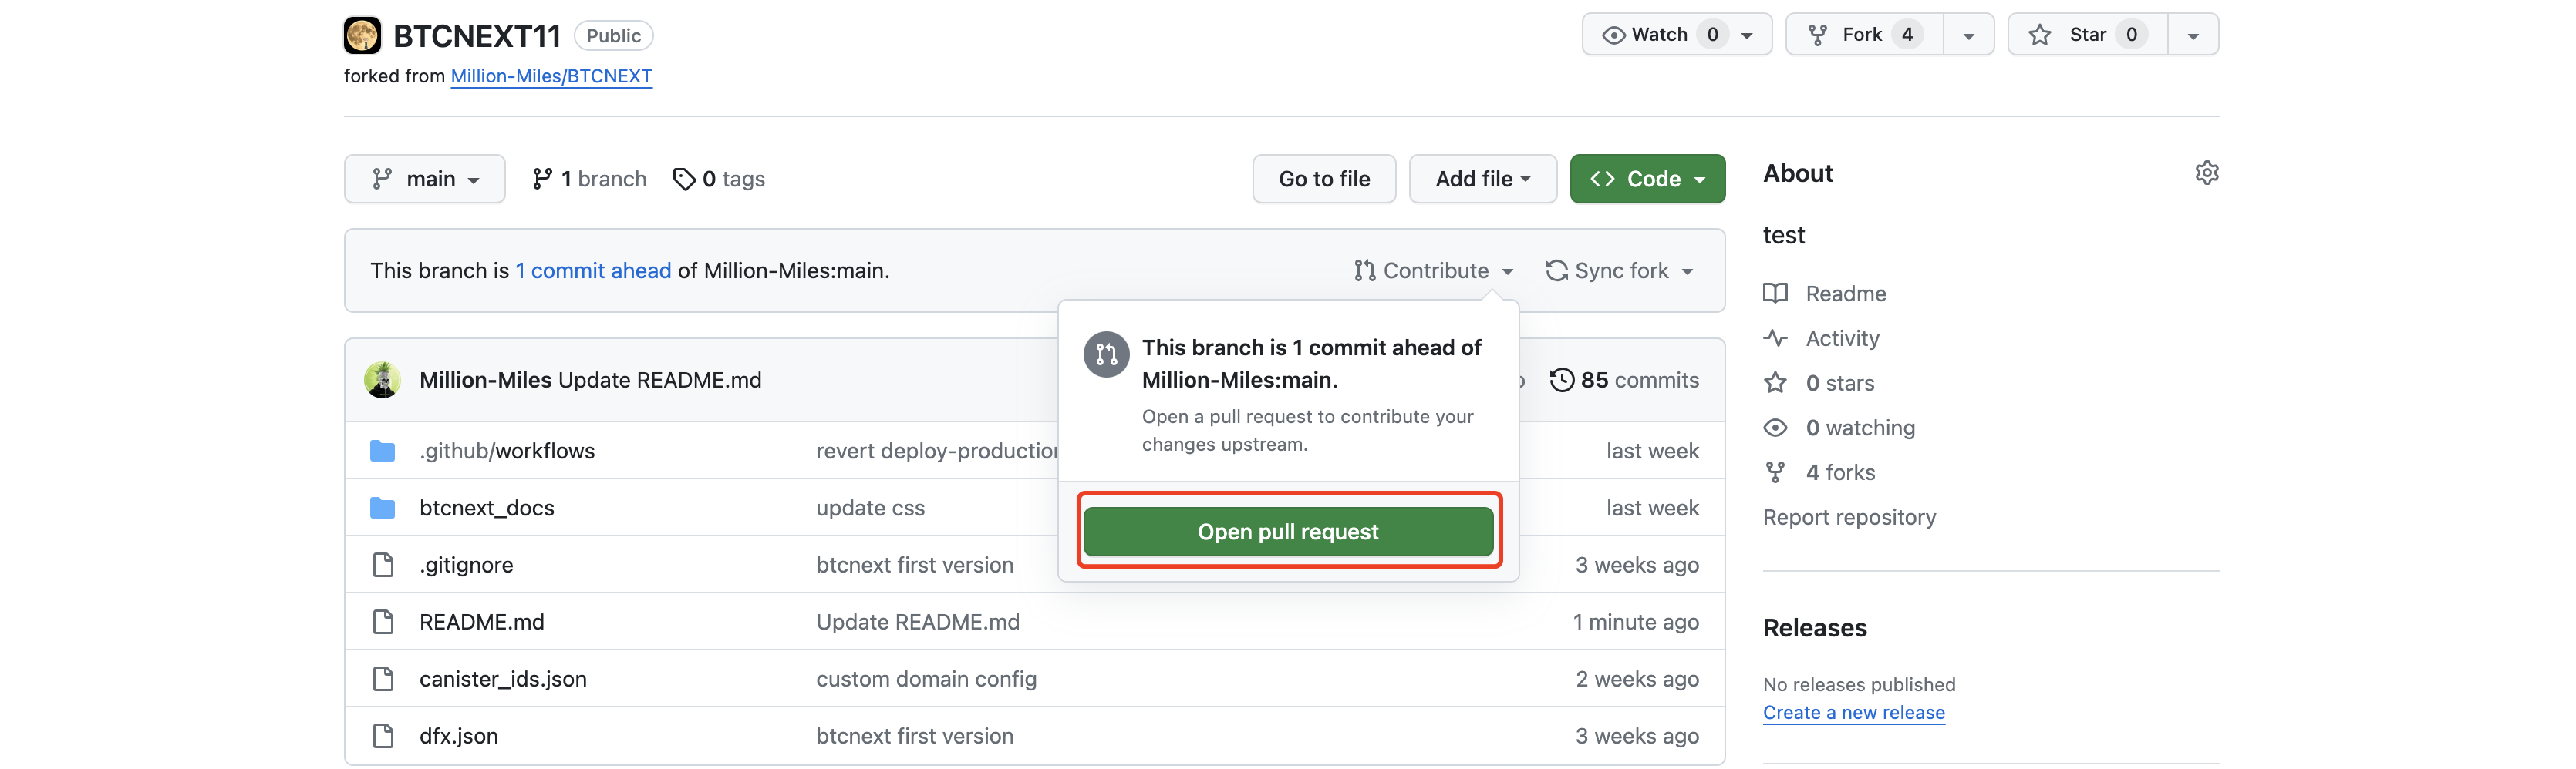Click the canister_ids.json file icon
Image resolution: width=2576 pixels, height=769 pixels.
tap(383, 678)
